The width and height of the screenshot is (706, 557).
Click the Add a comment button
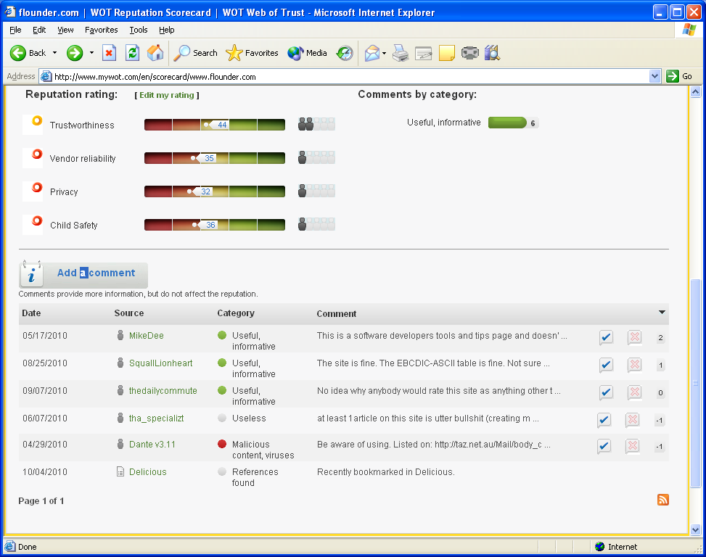point(83,274)
